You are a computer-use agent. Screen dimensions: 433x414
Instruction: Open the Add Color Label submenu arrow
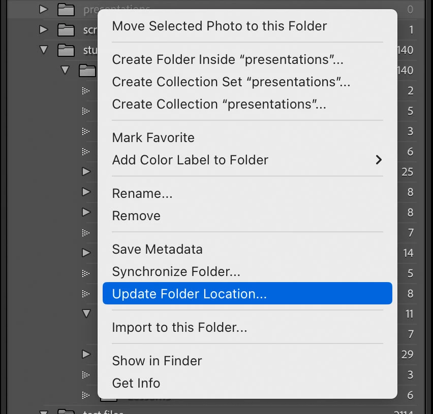[378, 160]
